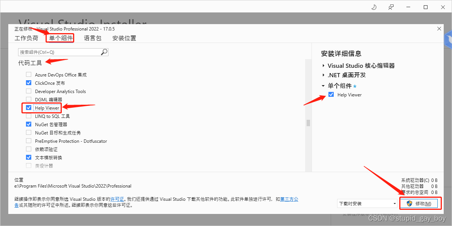Uncheck Help Viewer in 安装详细信息 panel
Viewport: 452px width, 226px height.
[x=331, y=95]
